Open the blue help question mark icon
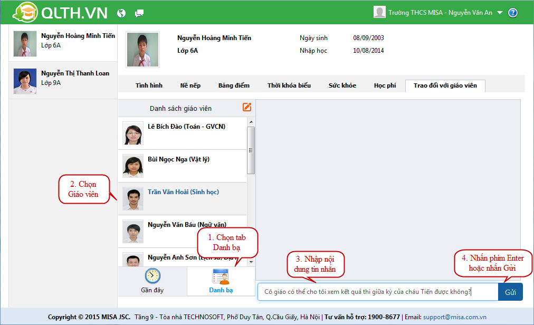 coord(512,13)
